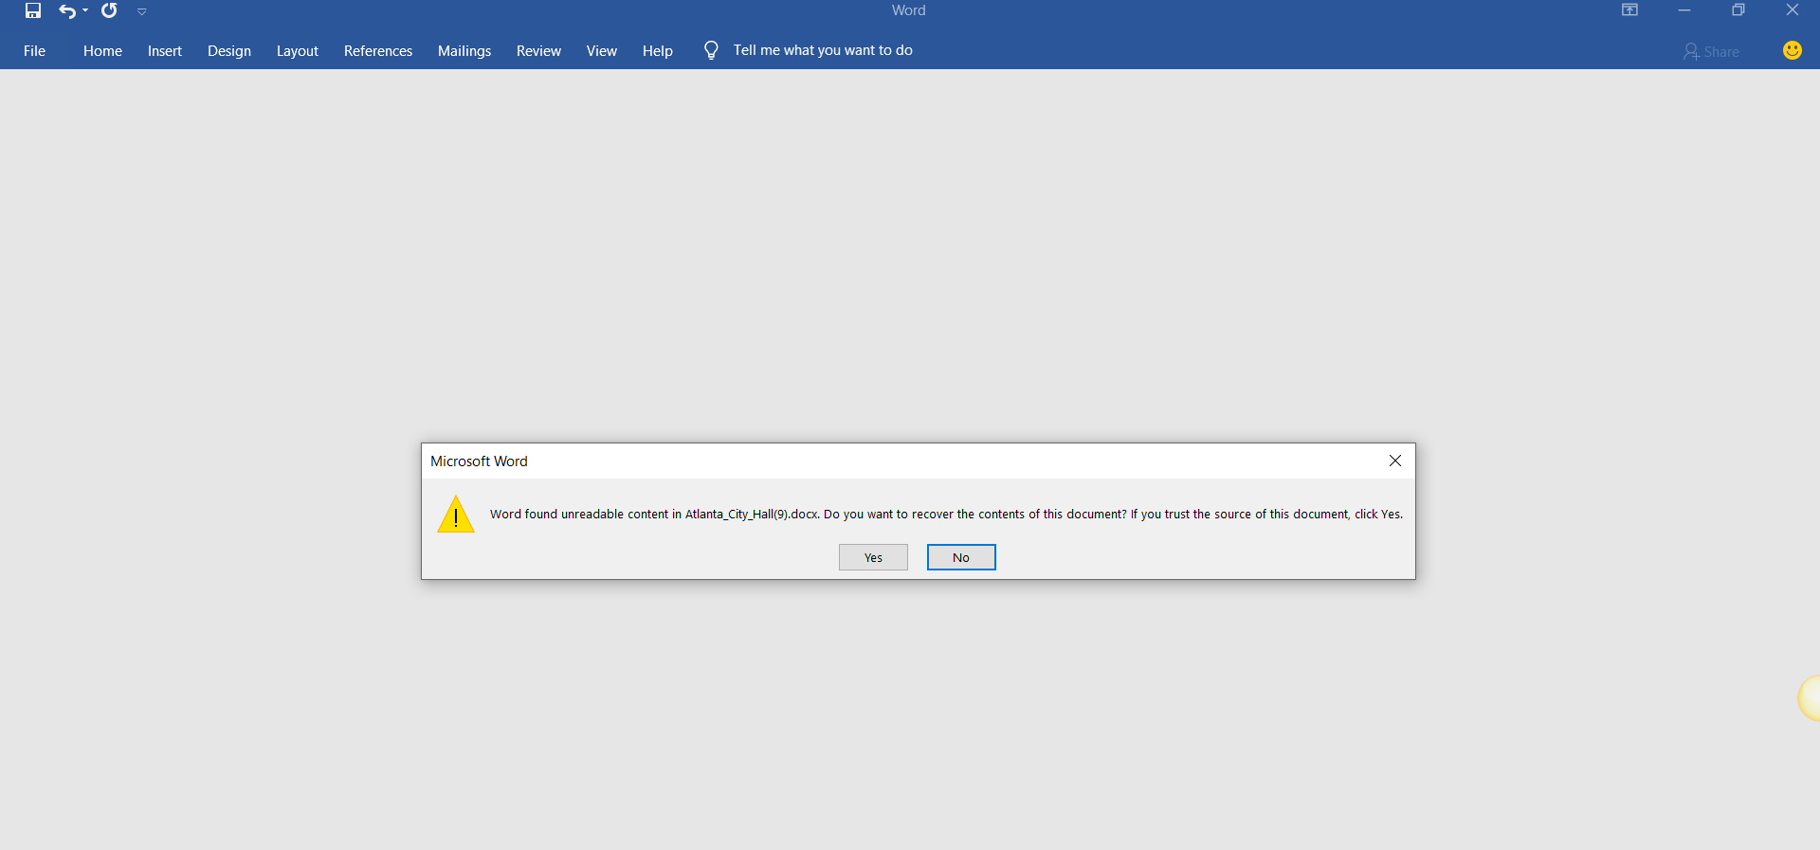This screenshot has height=850, width=1820.
Task: Click the smiley feedback icon
Action: click(1793, 50)
